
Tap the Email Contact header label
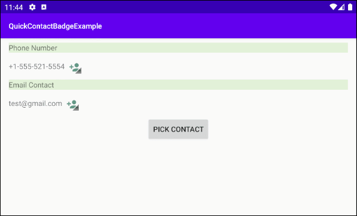click(x=31, y=85)
